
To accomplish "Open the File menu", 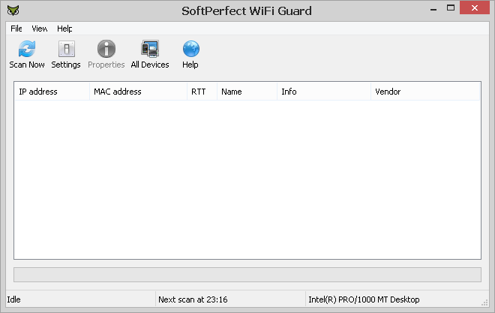I will pos(16,29).
